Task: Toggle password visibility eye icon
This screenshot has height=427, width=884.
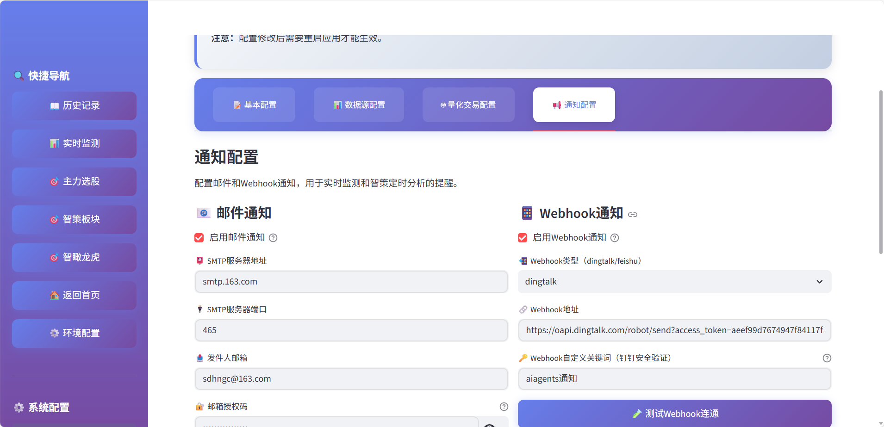Action: pyautogui.click(x=490, y=425)
